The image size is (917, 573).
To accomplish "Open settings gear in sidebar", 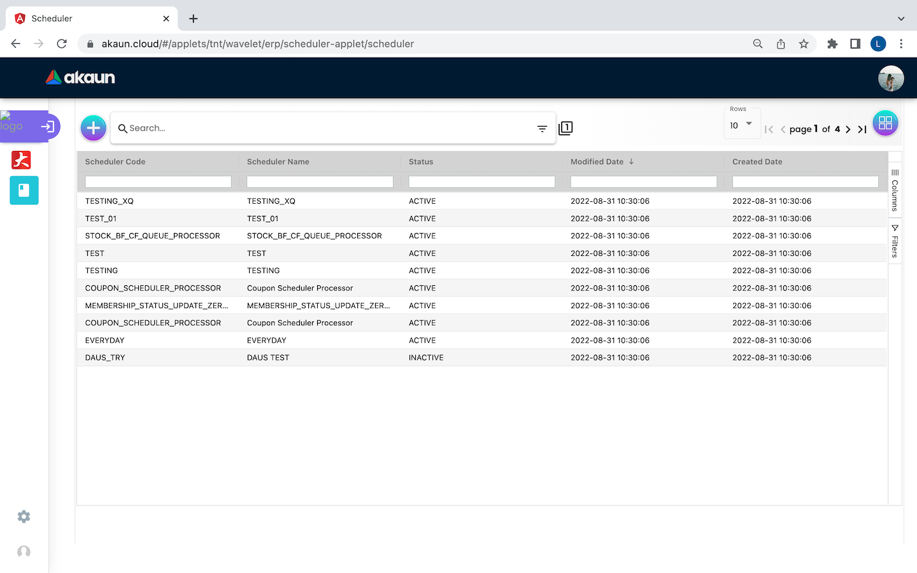I will coord(24,516).
